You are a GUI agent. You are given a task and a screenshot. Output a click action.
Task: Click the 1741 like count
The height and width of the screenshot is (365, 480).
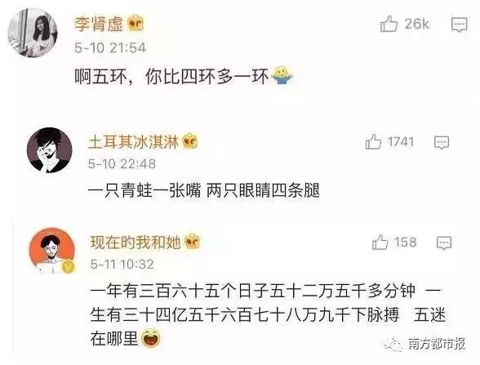400,142
